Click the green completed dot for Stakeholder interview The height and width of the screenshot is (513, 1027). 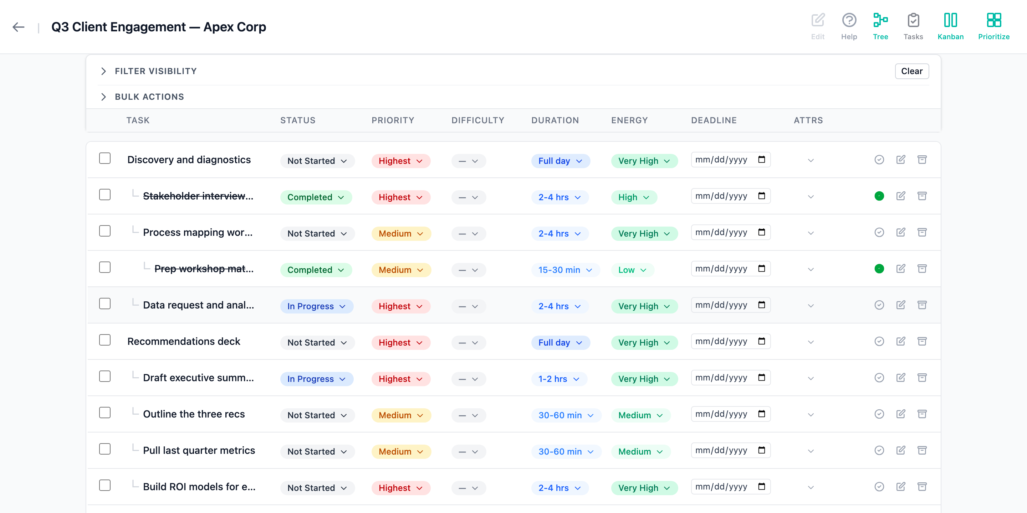coord(879,196)
